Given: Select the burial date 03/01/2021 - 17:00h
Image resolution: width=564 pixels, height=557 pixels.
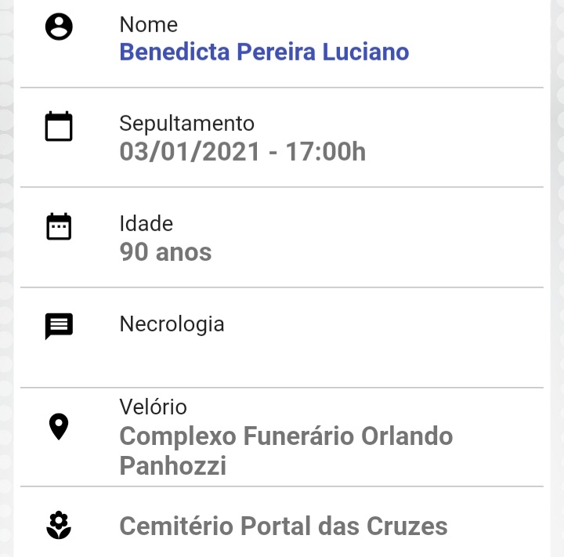Looking at the screenshot, I should (243, 151).
